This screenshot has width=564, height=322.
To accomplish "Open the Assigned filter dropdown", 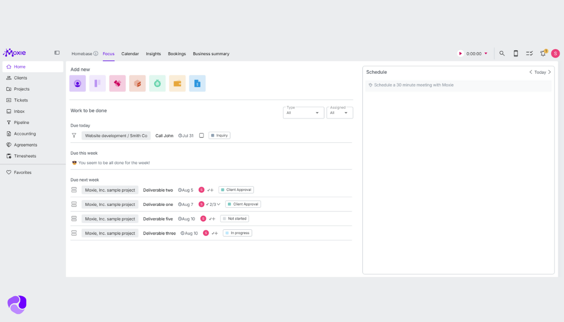I will click(x=339, y=113).
